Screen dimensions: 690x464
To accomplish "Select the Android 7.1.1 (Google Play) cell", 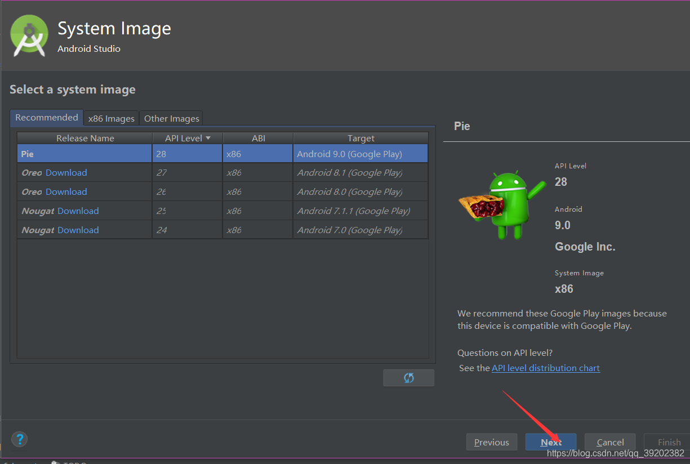I will tap(360, 211).
